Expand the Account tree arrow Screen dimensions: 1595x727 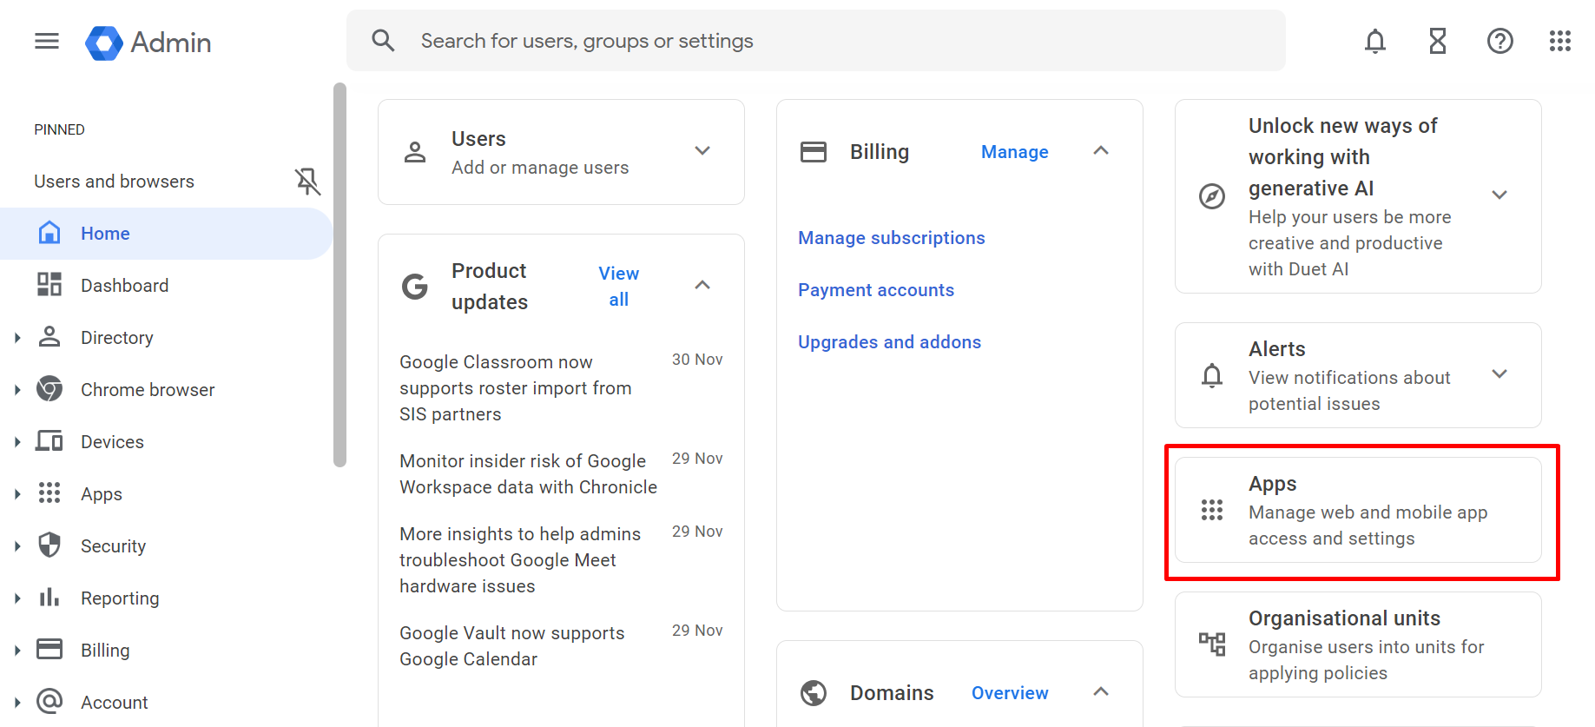17,703
